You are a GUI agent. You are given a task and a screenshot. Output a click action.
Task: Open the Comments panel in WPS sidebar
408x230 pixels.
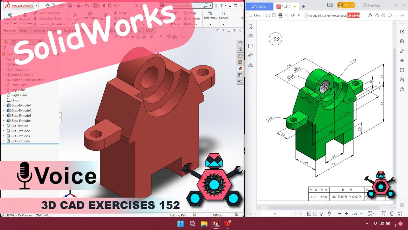click(x=251, y=46)
